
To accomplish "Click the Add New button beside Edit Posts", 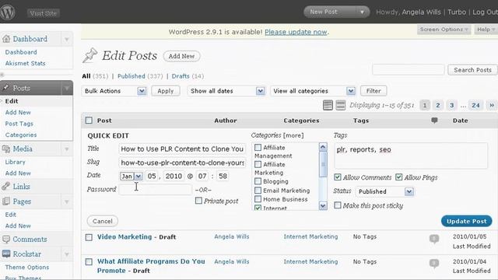I will [181, 56].
